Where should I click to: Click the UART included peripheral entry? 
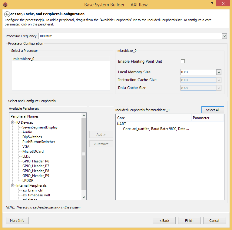click(121, 124)
